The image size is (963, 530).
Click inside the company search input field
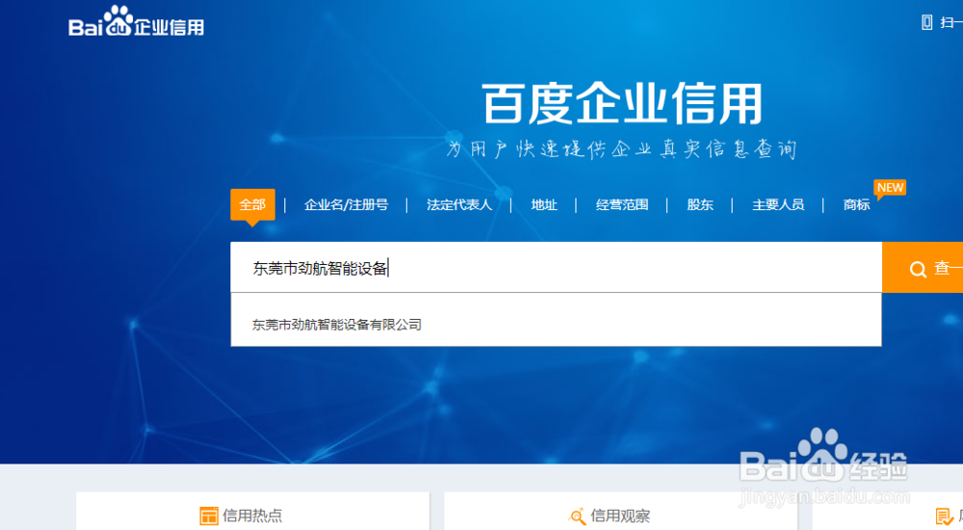(x=556, y=268)
